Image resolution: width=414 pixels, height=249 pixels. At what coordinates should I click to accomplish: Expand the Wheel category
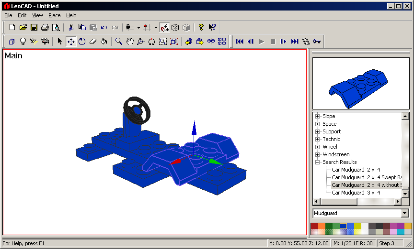317,147
